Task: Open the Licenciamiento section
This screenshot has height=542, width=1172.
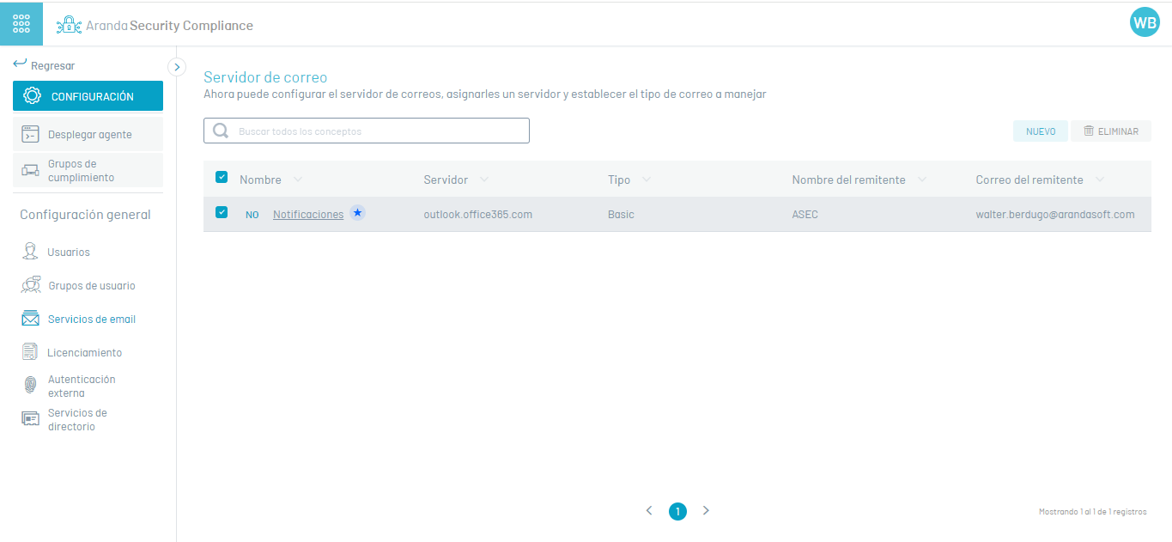Action: tap(84, 352)
